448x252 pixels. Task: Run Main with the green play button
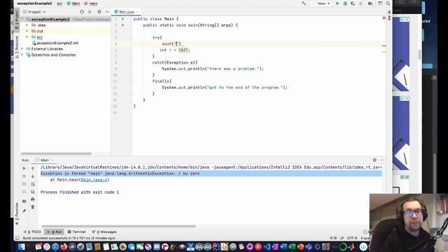click(x=337, y=3)
